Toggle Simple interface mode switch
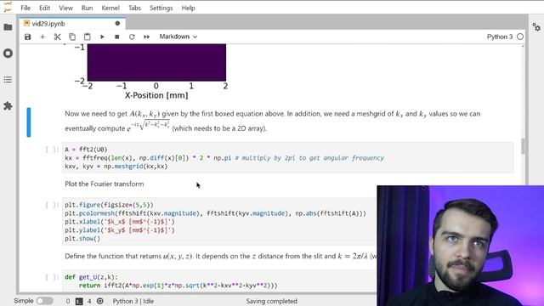The width and height of the screenshot is (544, 306). coord(45,301)
